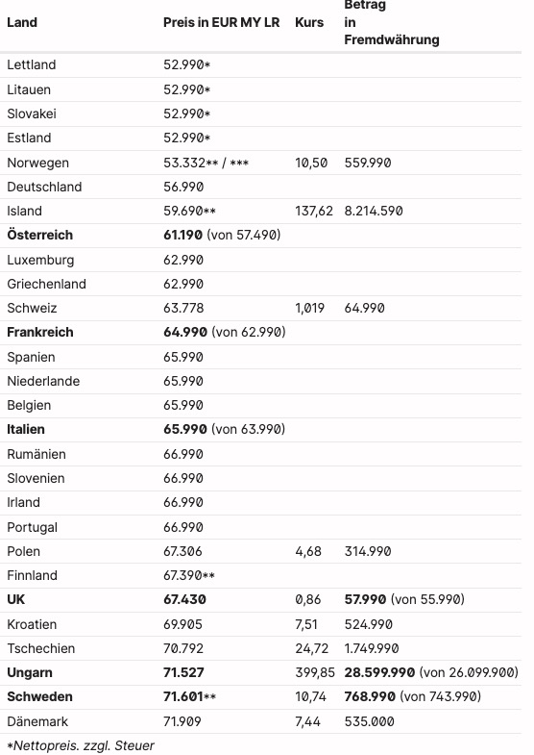The image size is (534, 755).
Task: Click Italien price 65.990
Action: coord(185,430)
